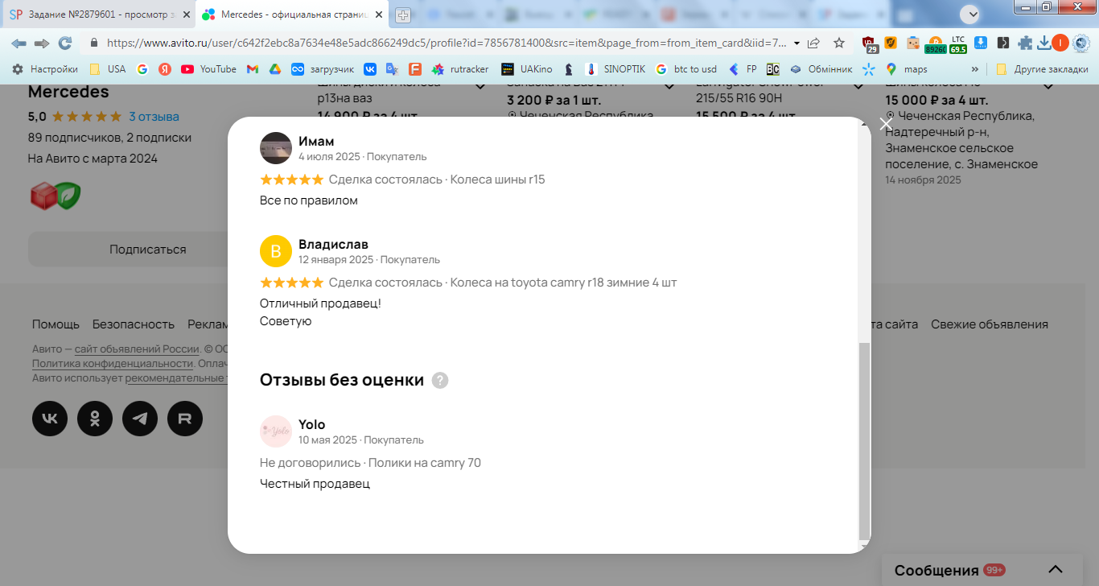Click Отзывы без оценки heading
Screen dimensions: 1099x586
(x=342, y=380)
